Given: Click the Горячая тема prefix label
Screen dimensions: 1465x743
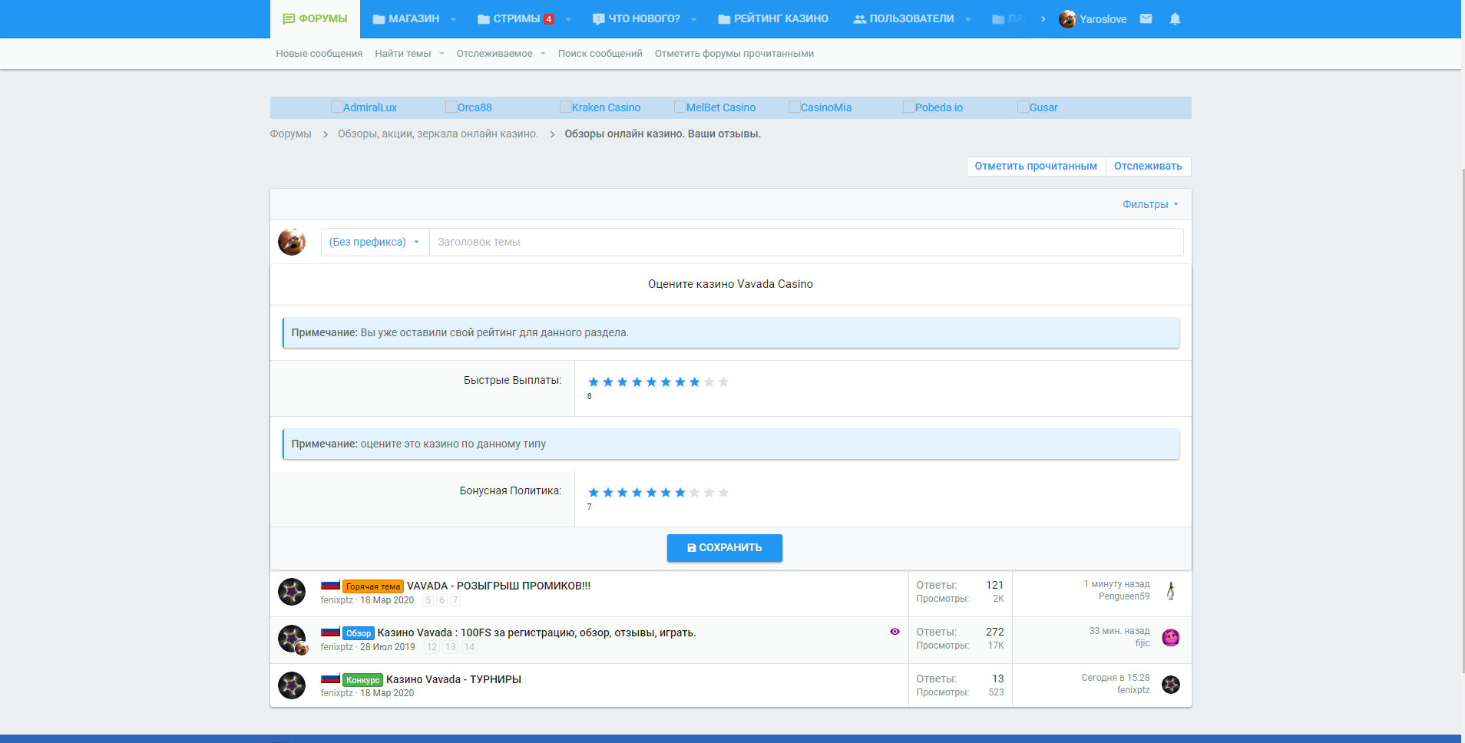Looking at the screenshot, I should 372,586.
